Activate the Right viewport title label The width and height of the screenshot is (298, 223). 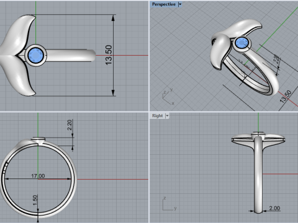point(158,116)
